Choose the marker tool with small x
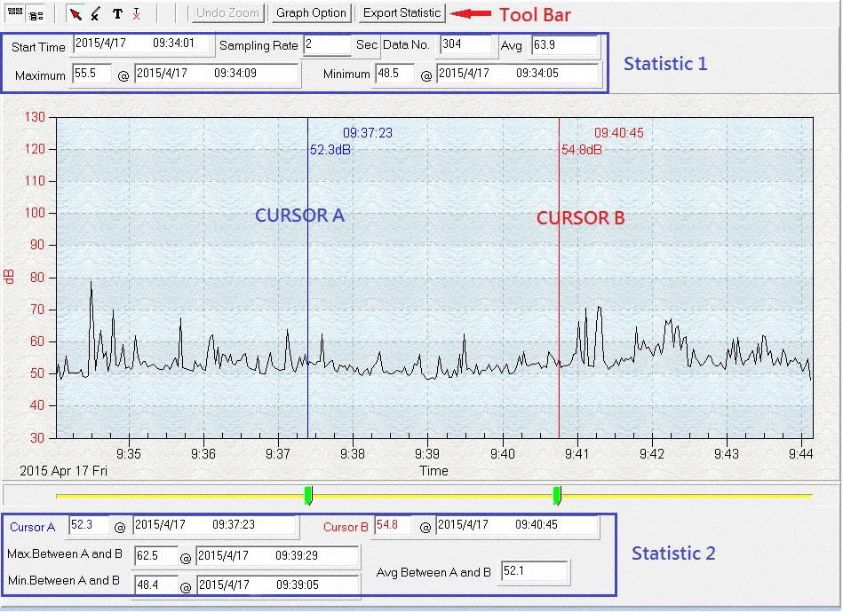 pyautogui.click(x=96, y=13)
